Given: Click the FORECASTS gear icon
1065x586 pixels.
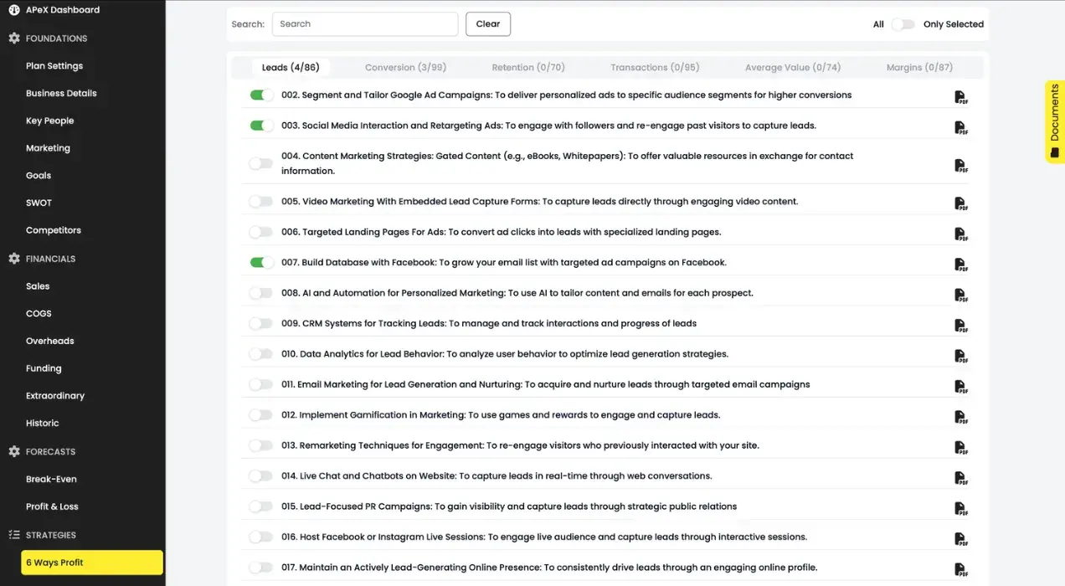Looking at the screenshot, I should (x=14, y=451).
